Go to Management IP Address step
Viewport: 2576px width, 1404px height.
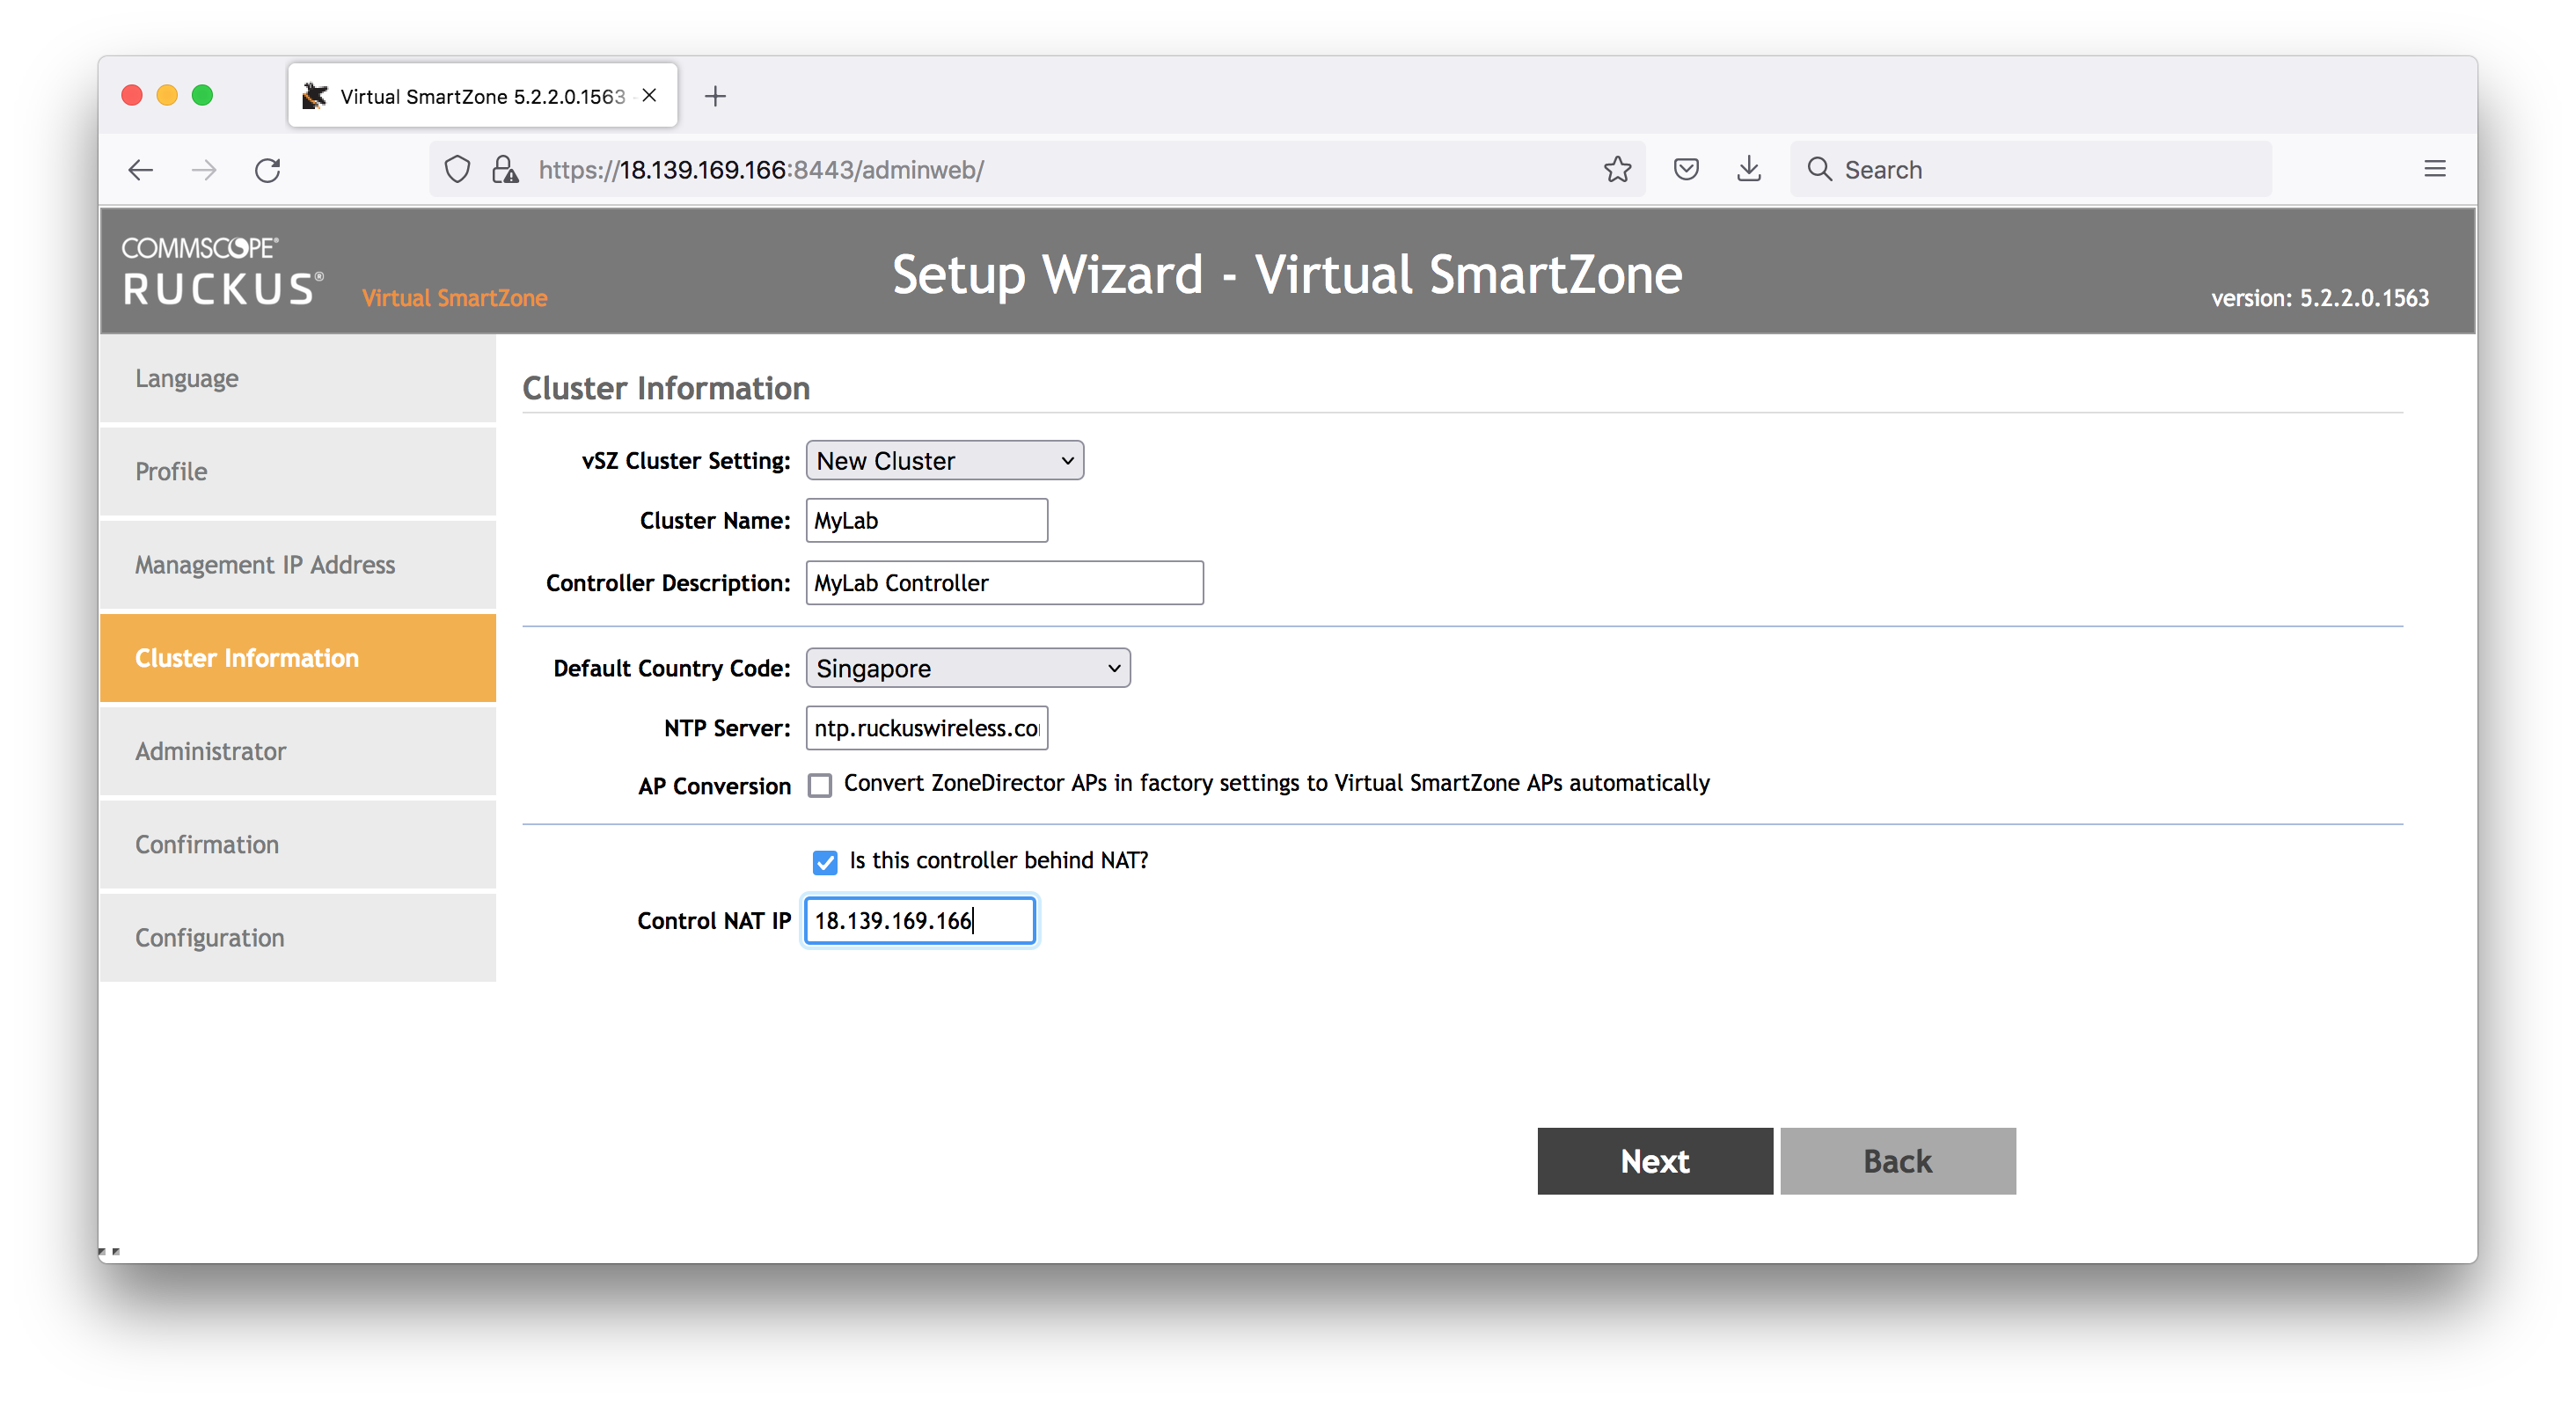coord(298,565)
